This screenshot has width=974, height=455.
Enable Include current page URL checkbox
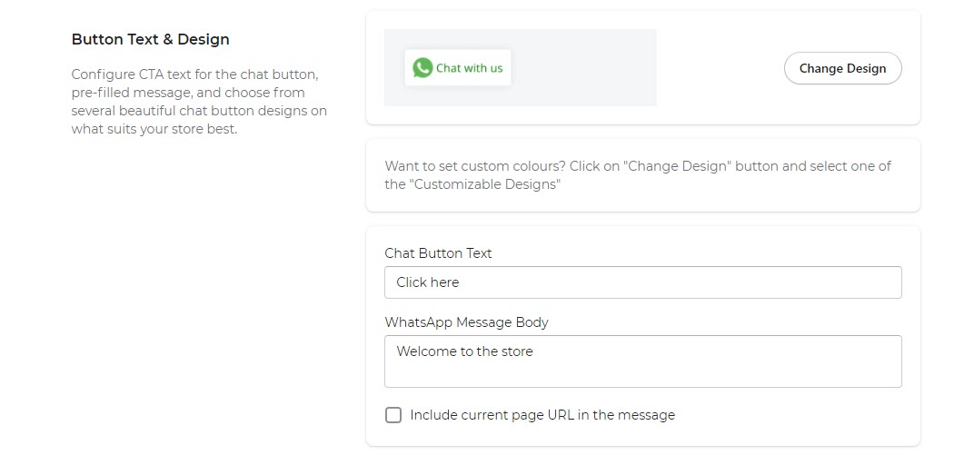pos(393,415)
